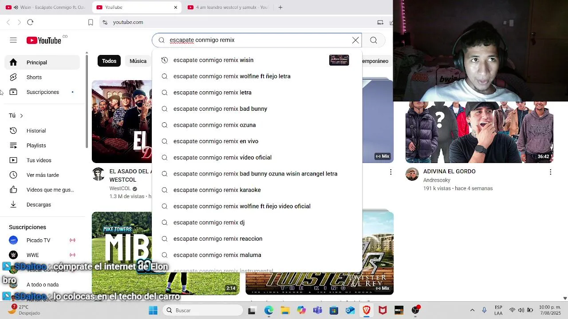
Task: Select the Todos filter chip
Action: coord(109,61)
